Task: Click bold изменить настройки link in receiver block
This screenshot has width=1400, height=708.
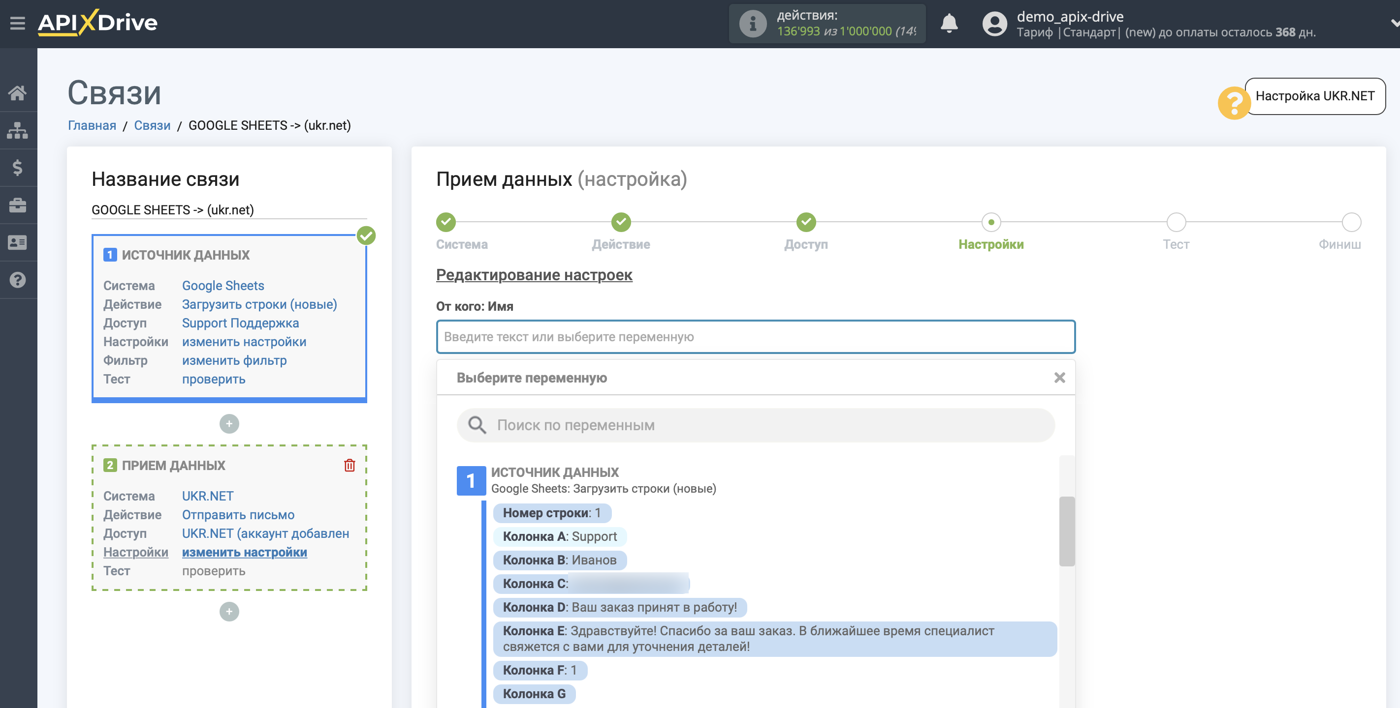Action: click(x=245, y=552)
